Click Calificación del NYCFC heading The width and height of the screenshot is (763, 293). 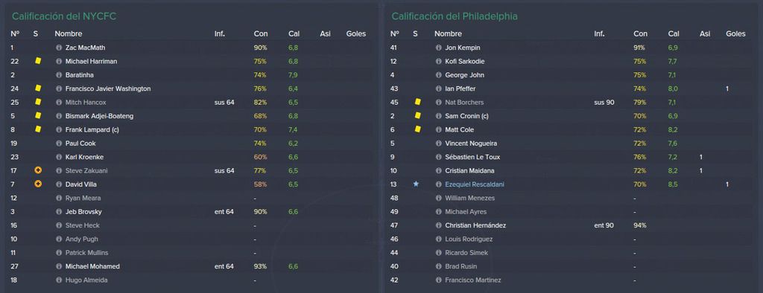click(64, 16)
